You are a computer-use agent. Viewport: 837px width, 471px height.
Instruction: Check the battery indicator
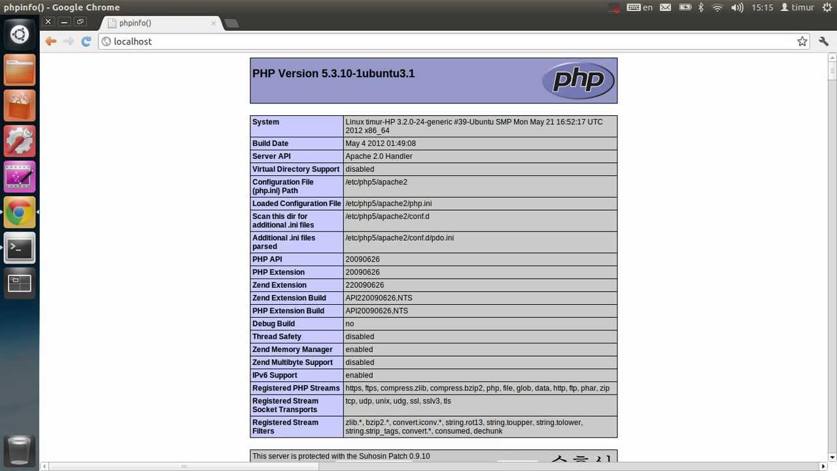coord(685,7)
